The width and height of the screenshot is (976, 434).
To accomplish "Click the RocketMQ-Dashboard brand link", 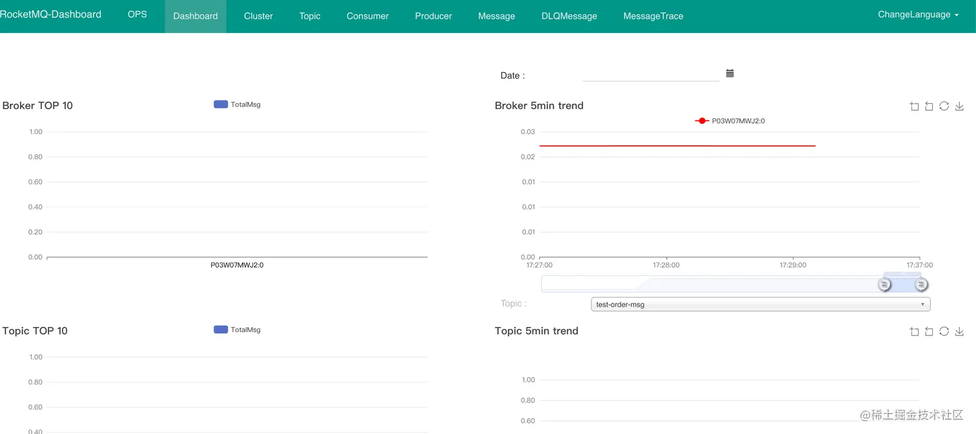I will coord(50,14).
